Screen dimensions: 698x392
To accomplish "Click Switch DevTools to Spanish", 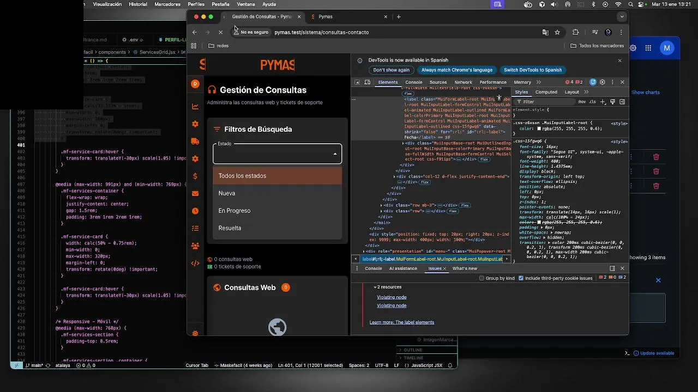I will [533, 70].
